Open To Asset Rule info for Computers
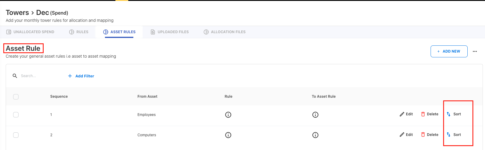Image resolution: width=485 pixels, height=150 pixels. click(315, 135)
